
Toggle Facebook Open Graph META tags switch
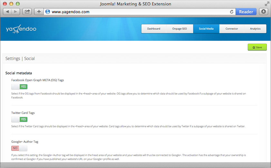click(19, 87)
